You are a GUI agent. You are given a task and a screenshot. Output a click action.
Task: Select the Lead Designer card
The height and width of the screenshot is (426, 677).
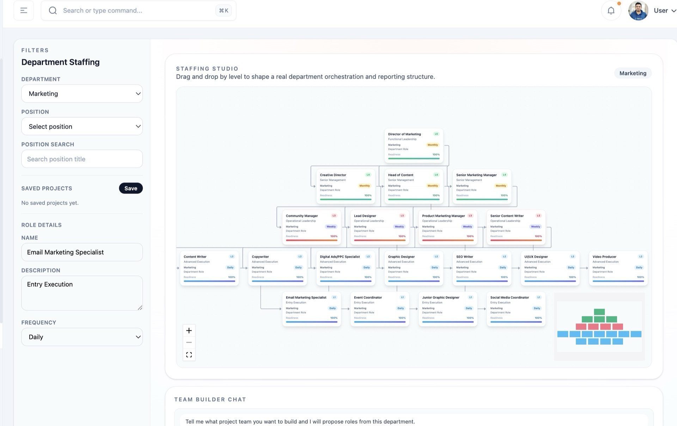coord(380,228)
